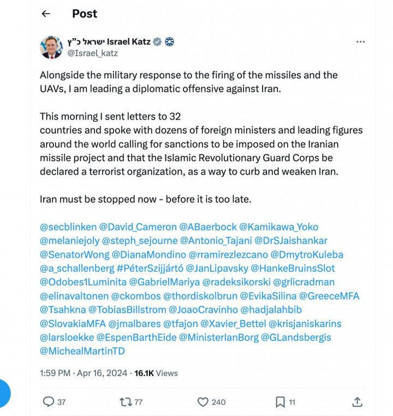This screenshot has width=393, height=416.
Task: Open the @secblinken mention
Action: pyautogui.click(x=68, y=227)
